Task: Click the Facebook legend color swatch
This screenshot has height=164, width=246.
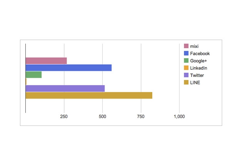Action: (x=186, y=54)
